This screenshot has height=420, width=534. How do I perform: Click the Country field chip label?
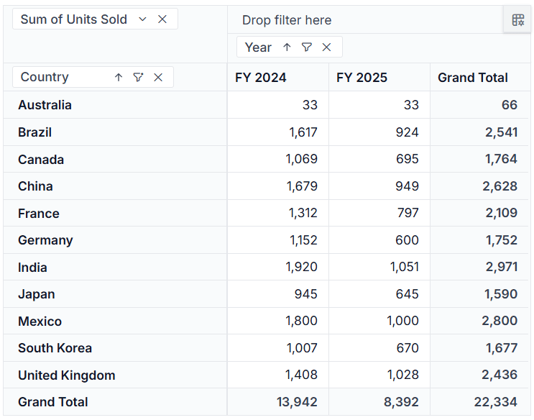(45, 77)
